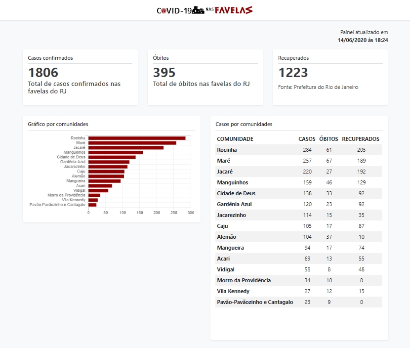This screenshot has width=410, height=348.
Task: Select the Rocinha row in the table
Action: coord(298,150)
